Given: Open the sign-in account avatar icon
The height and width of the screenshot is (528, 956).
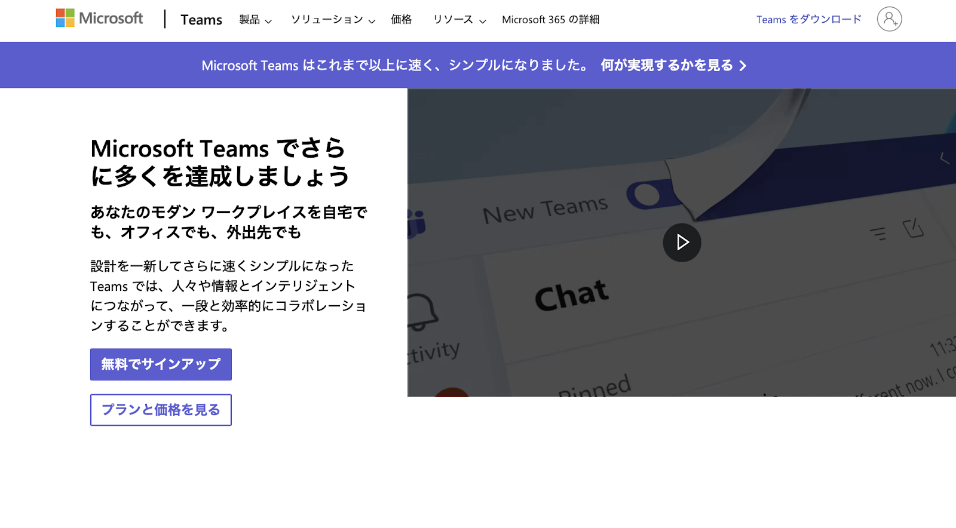Looking at the screenshot, I should (889, 19).
